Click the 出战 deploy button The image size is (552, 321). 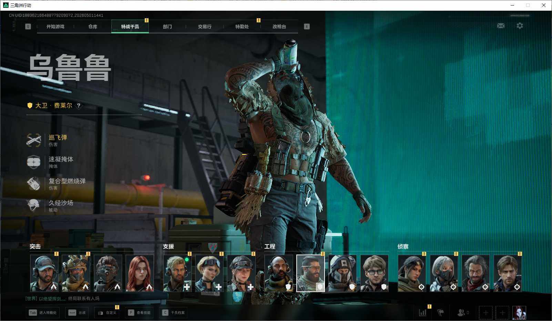[77, 313]
